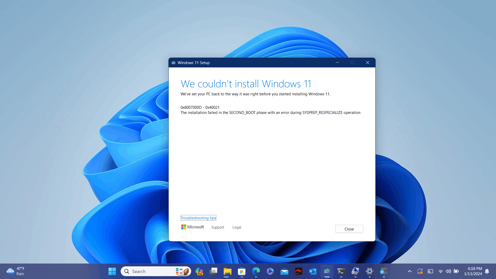
Task: Open the Mail app
Action: coord(284,271)
